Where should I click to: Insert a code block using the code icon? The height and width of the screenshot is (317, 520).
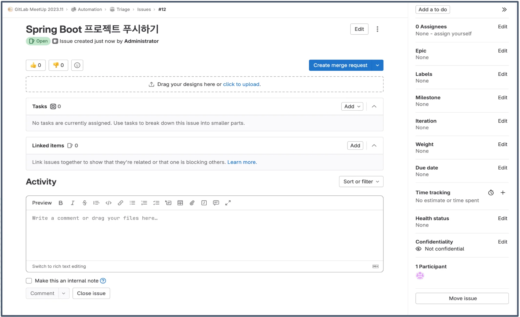pyautogui.click(x=108, y=203)
